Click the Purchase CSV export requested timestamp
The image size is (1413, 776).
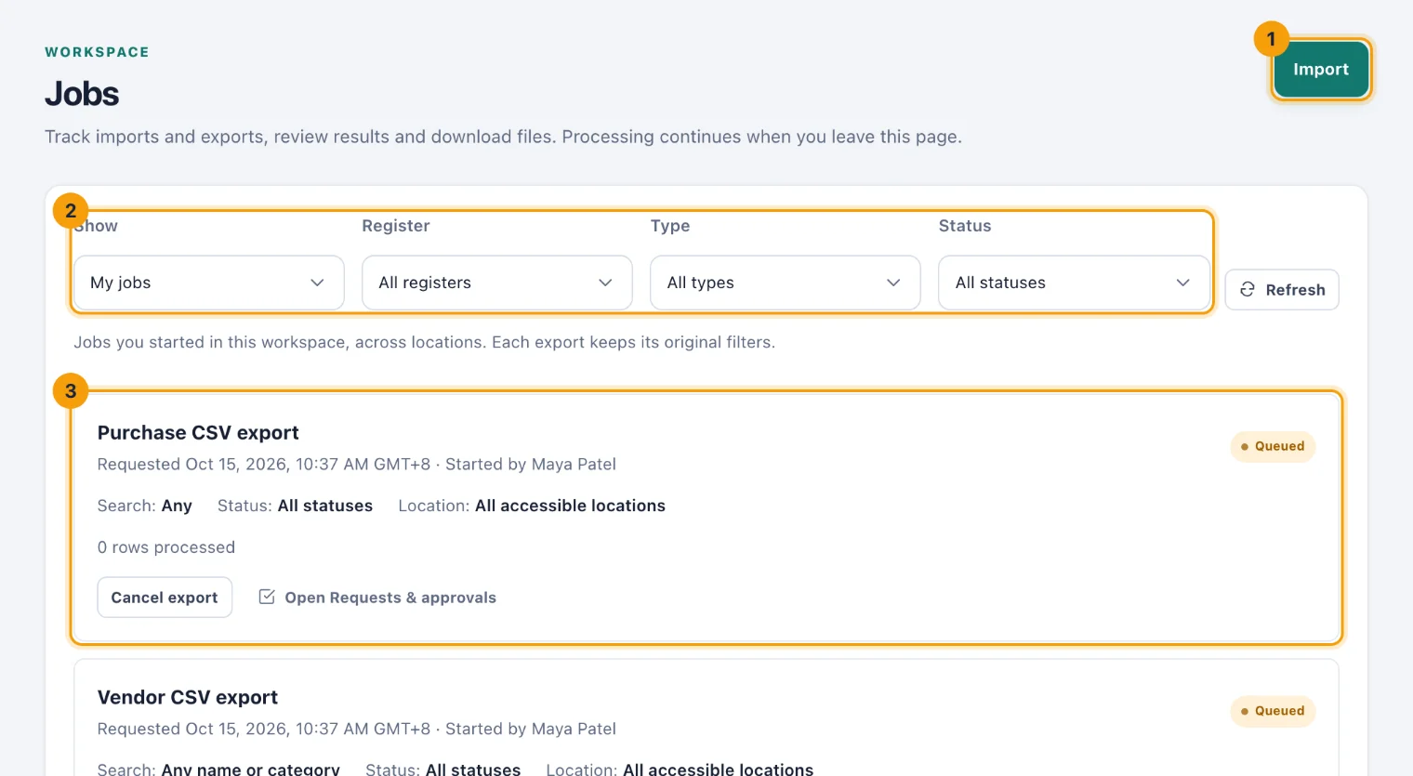357,465
